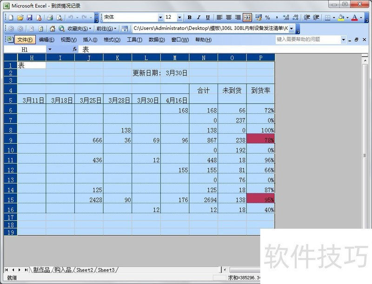
Task: Switch to the Sheet2 tab
Action: (84, 269)
